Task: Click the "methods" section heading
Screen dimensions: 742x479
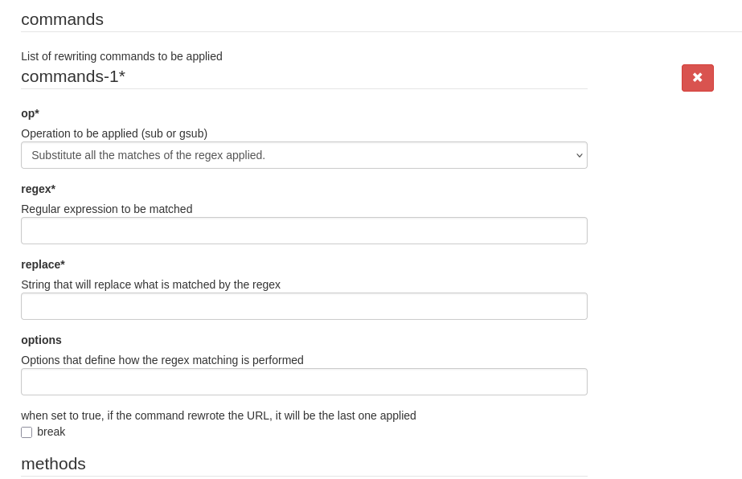Action: coord(53,464)
